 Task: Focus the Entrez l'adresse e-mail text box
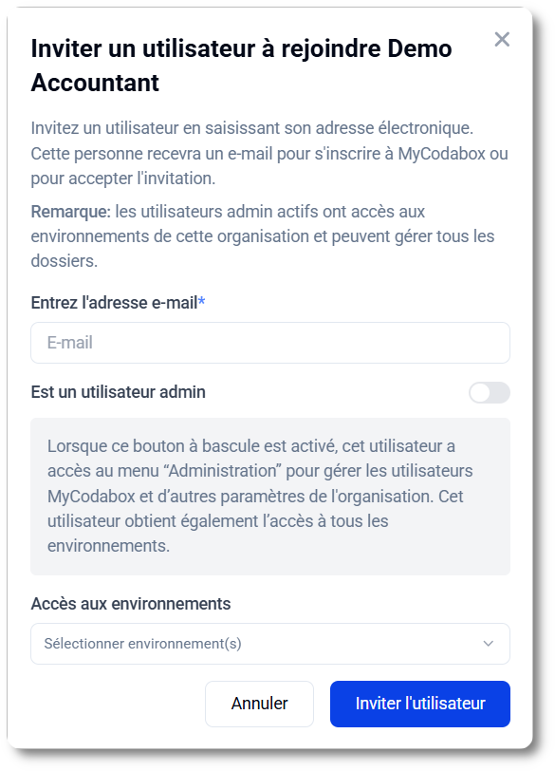pyautogui.click(x=270, y=343)
